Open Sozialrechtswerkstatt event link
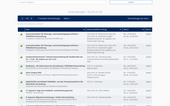The height and width of the screenshot is (106, 170). click(54, 58)
